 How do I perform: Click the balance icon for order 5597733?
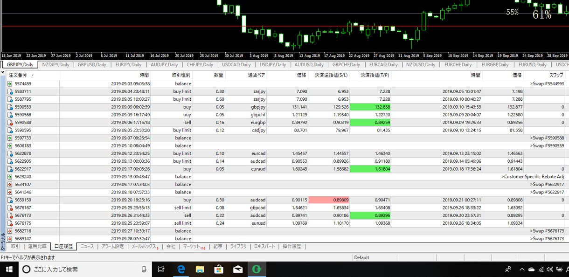[10, 138]
